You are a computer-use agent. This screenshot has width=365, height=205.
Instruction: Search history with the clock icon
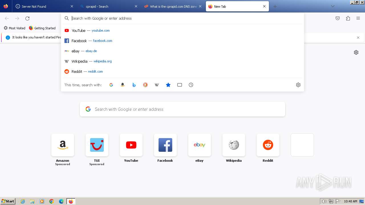click(x=191, y=85)
